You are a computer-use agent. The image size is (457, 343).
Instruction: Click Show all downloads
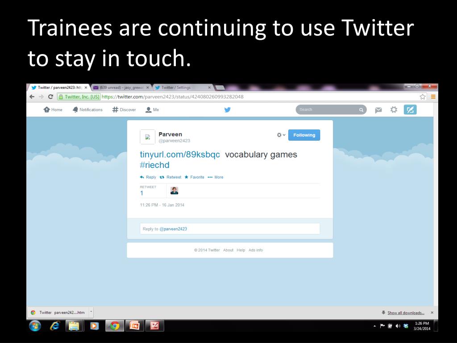[406, 313]
